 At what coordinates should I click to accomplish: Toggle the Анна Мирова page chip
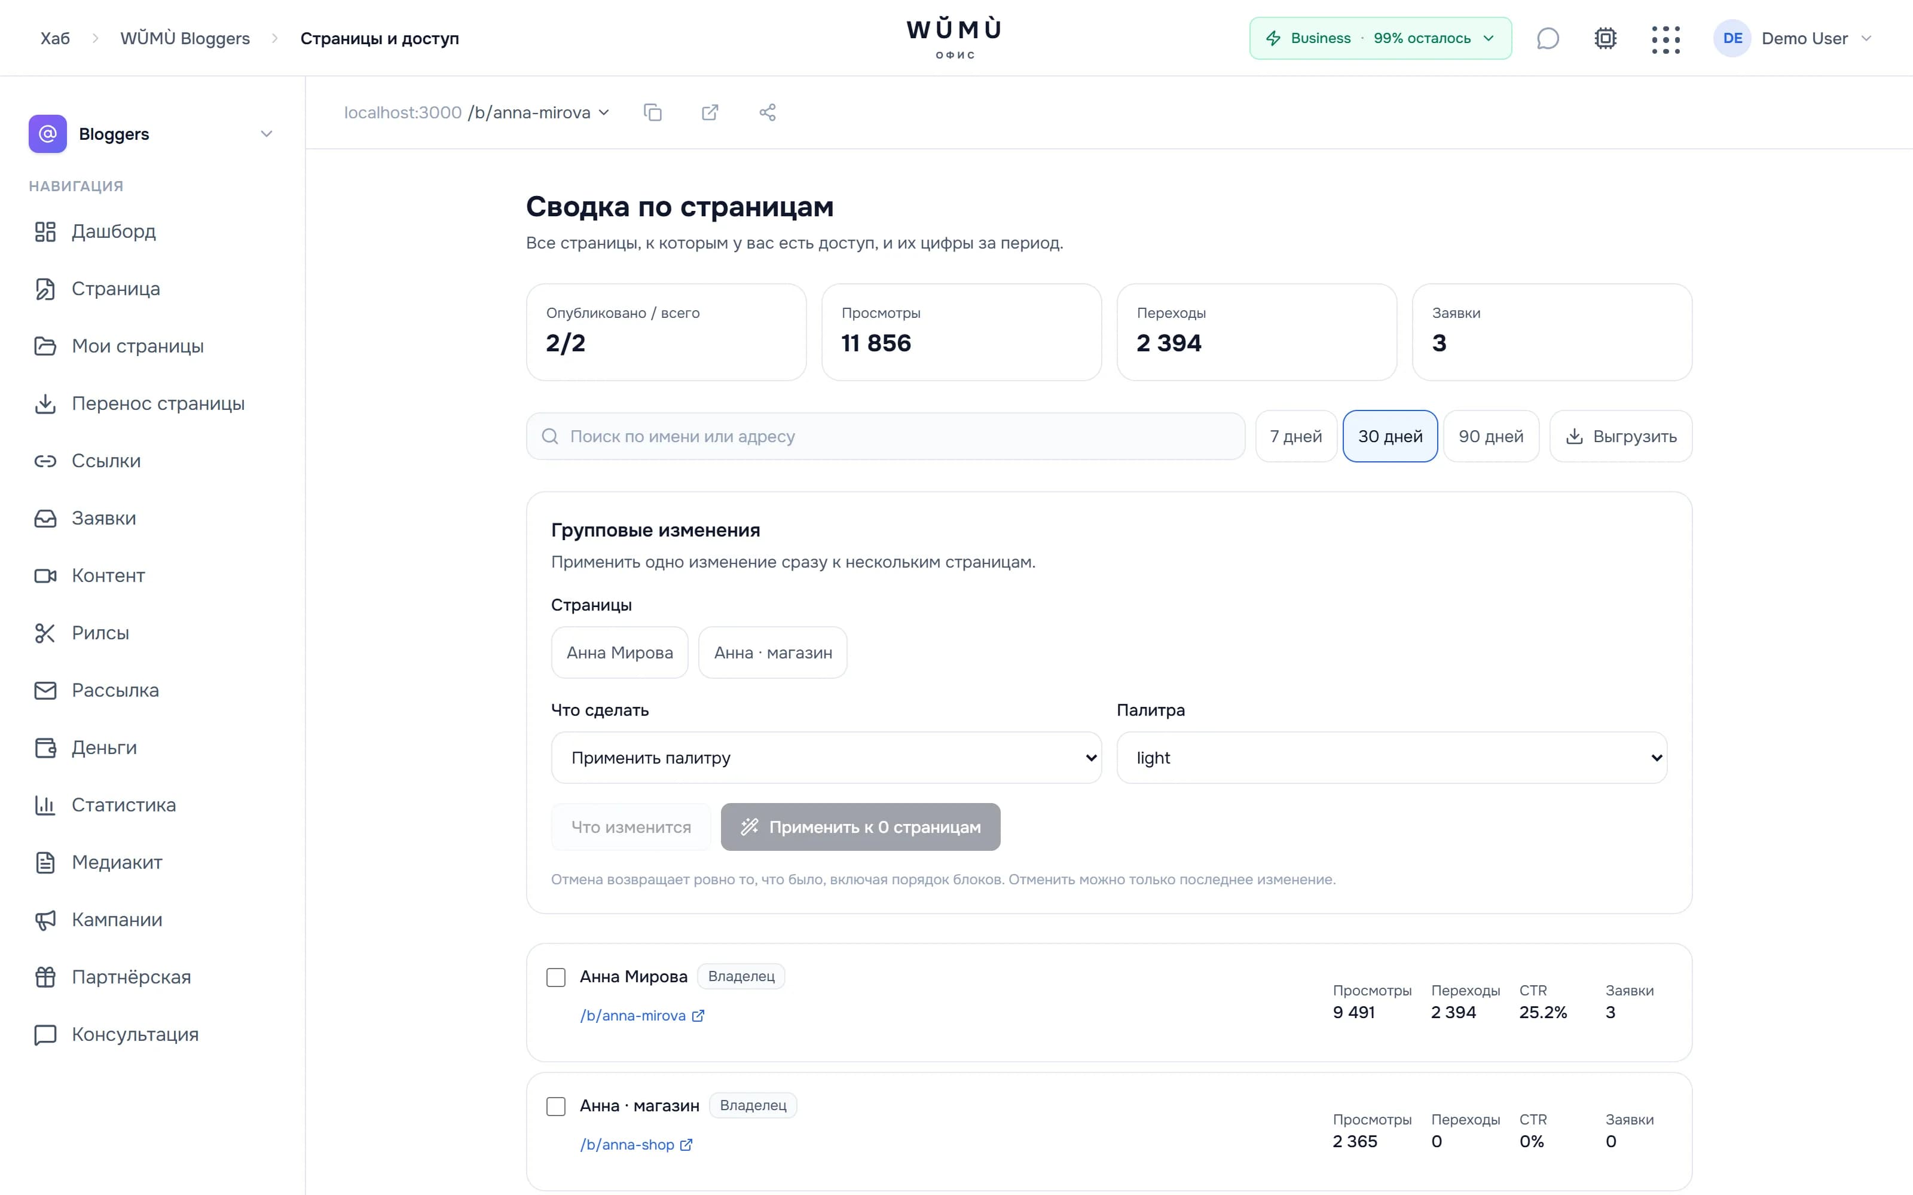[620, 653]
